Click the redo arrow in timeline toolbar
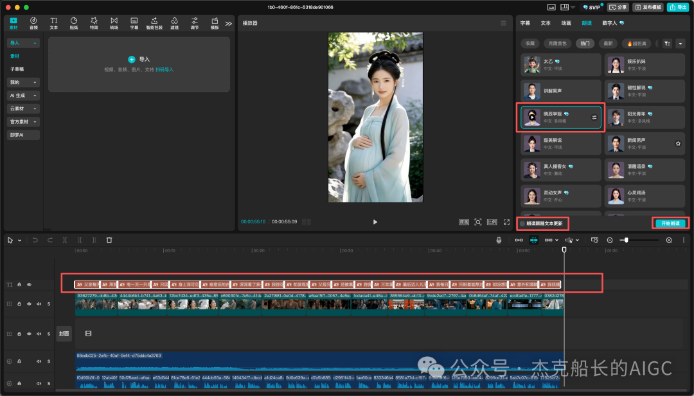The width and height of the screenshot is (694, 396). [x=50, y=240]
